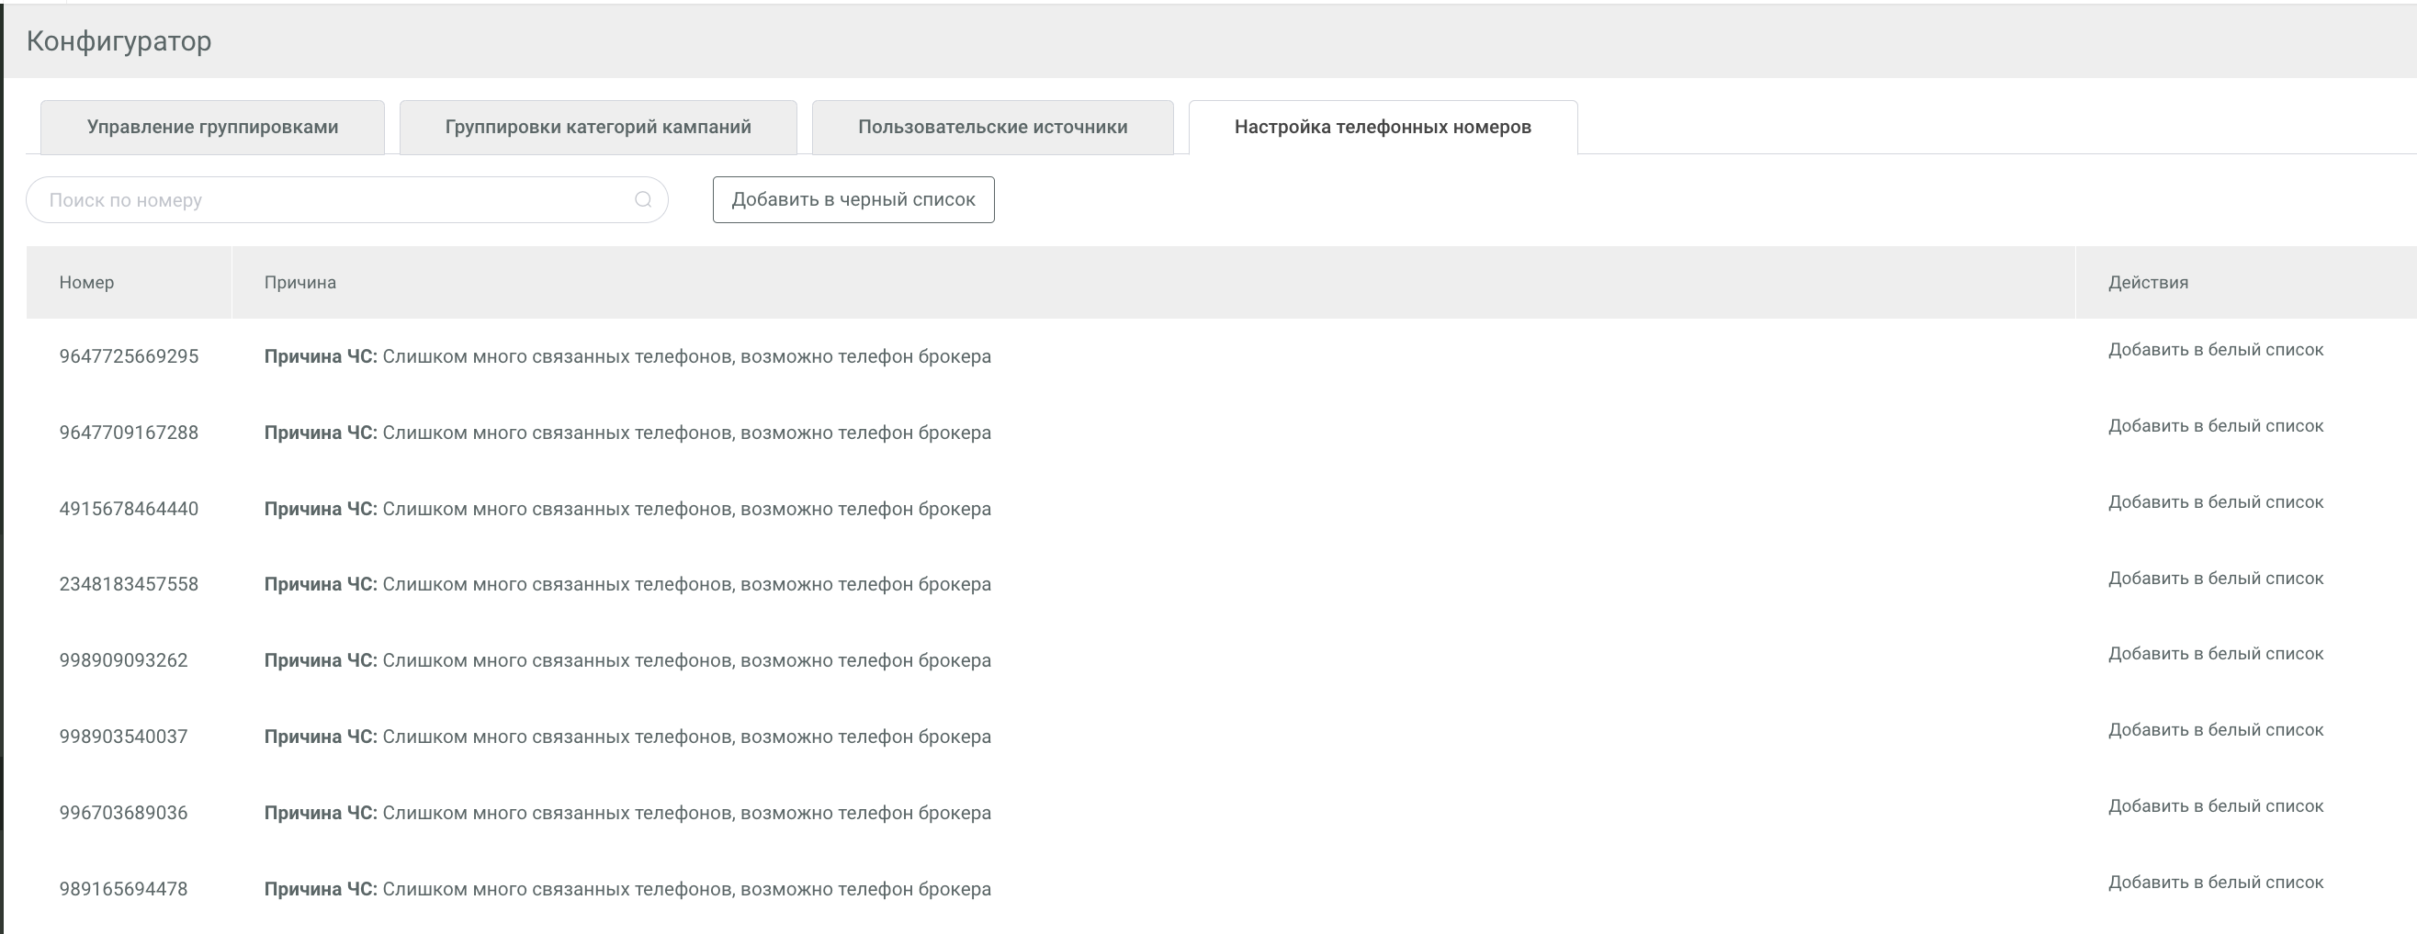Select the Настройка телефонных номеров tab

[1382, 128]
